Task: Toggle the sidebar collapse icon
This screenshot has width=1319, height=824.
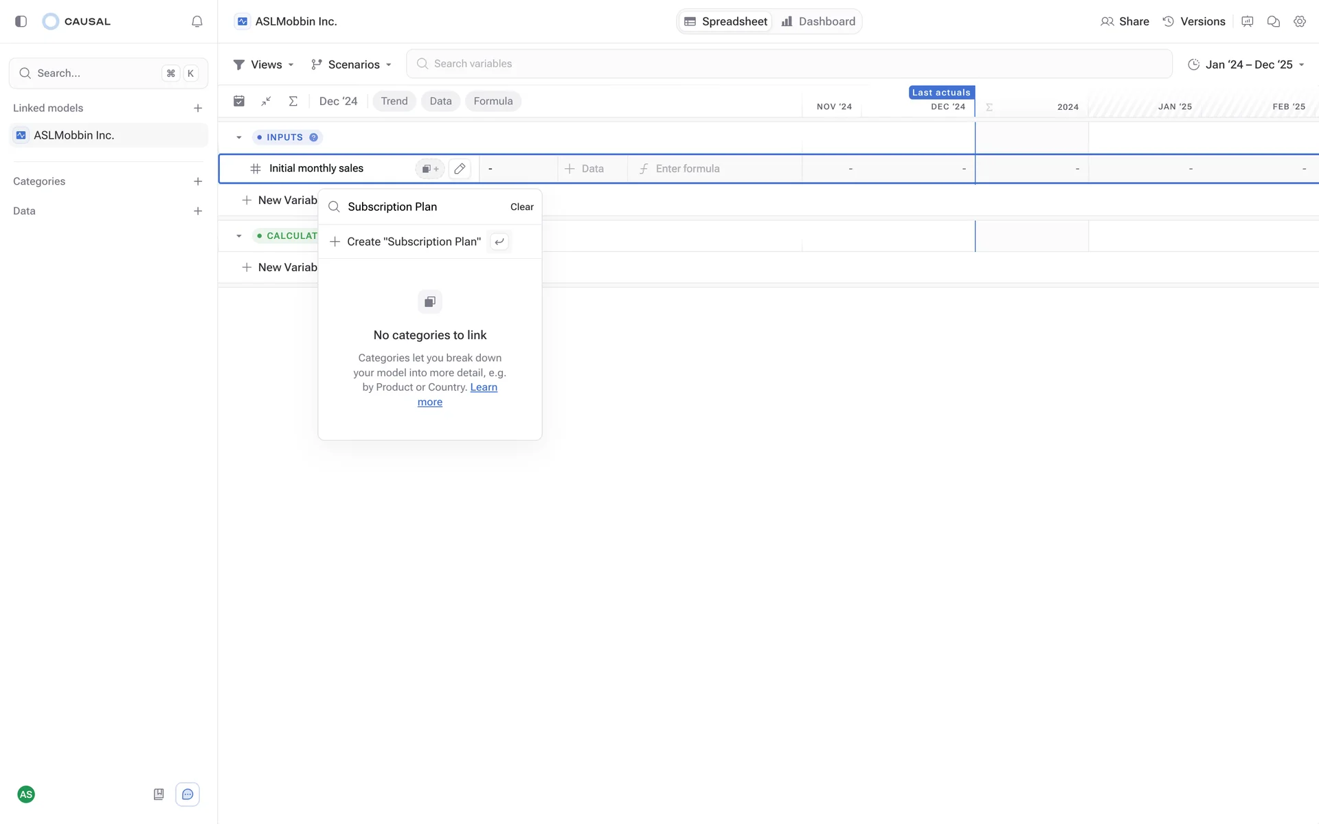Action: [21, 21]
